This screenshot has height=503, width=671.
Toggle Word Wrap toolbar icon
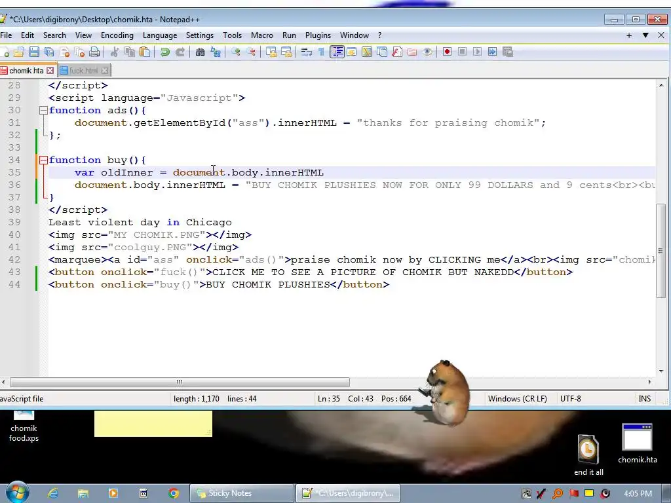(x=307, y=52)
